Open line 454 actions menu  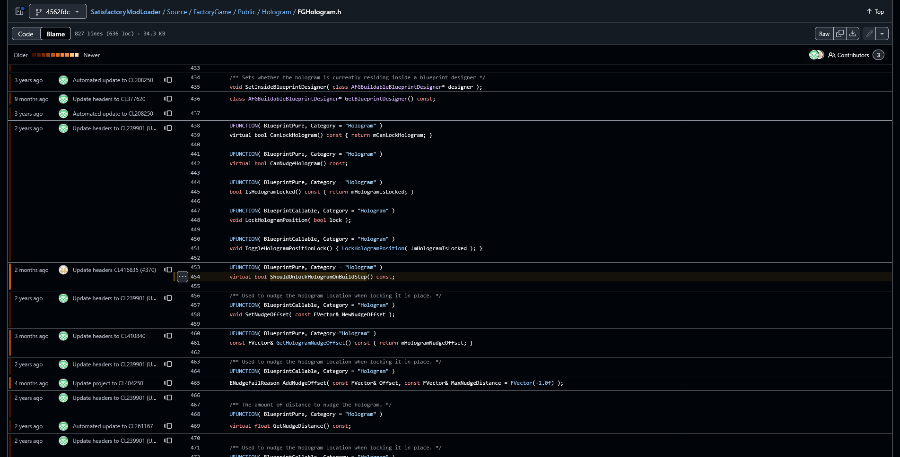(183, 277)
